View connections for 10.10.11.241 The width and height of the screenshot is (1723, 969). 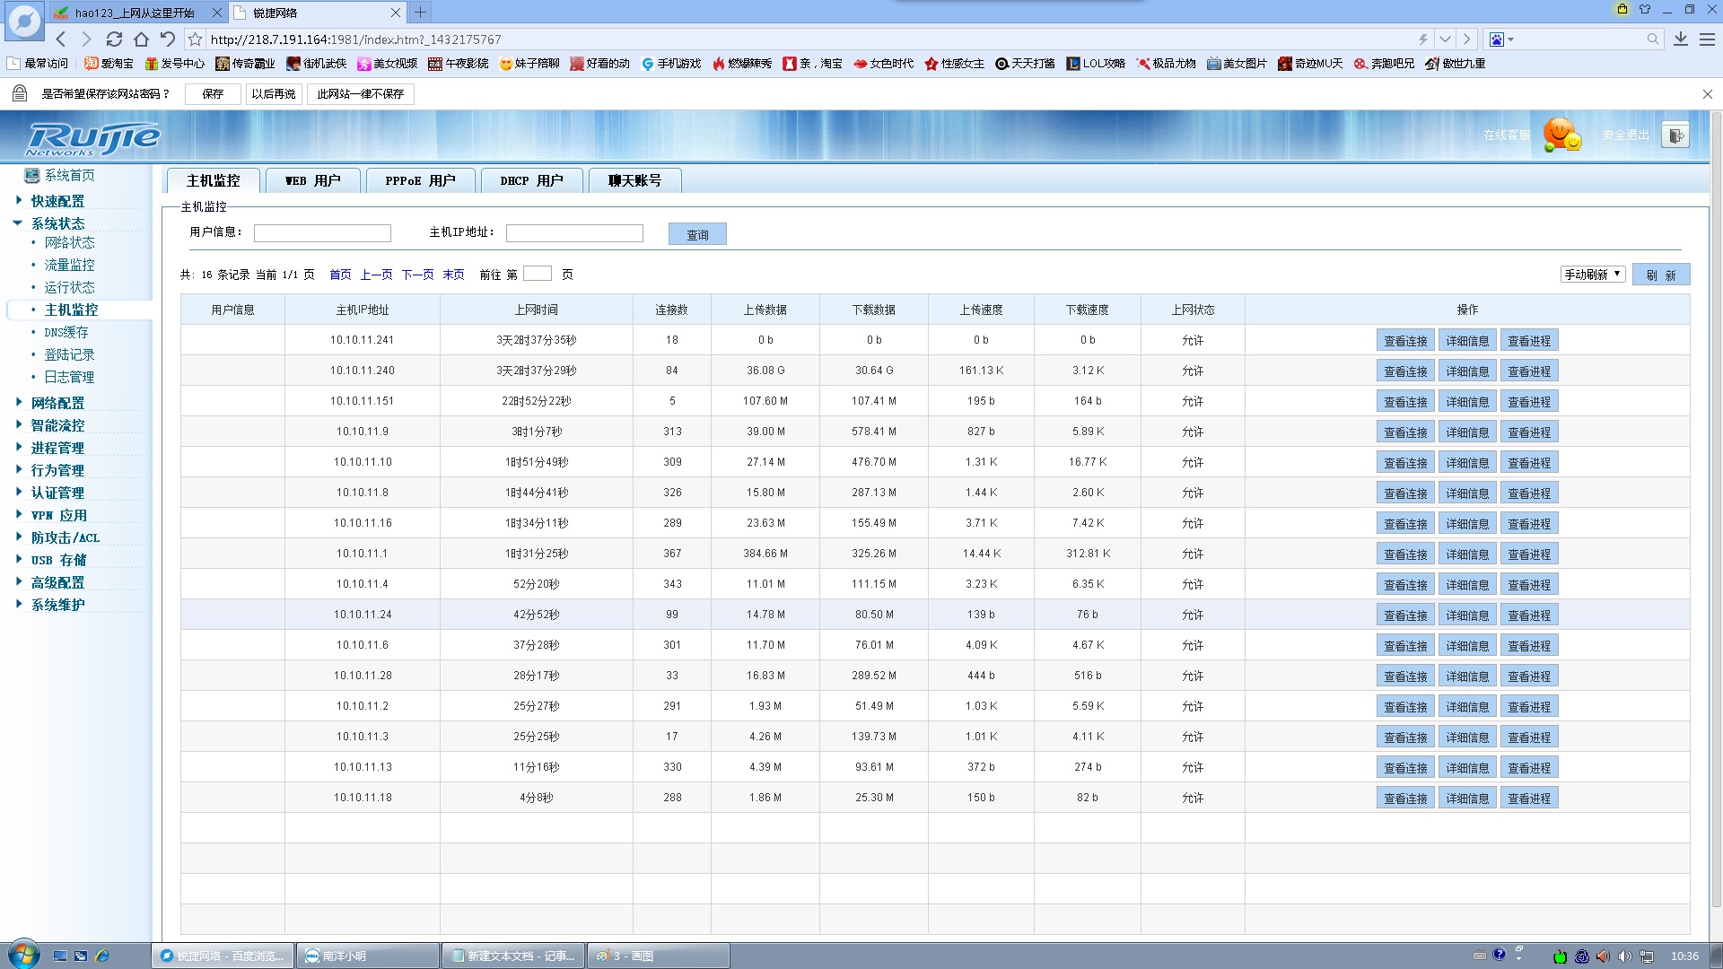pyautogui.click(x=1405, y=341)
